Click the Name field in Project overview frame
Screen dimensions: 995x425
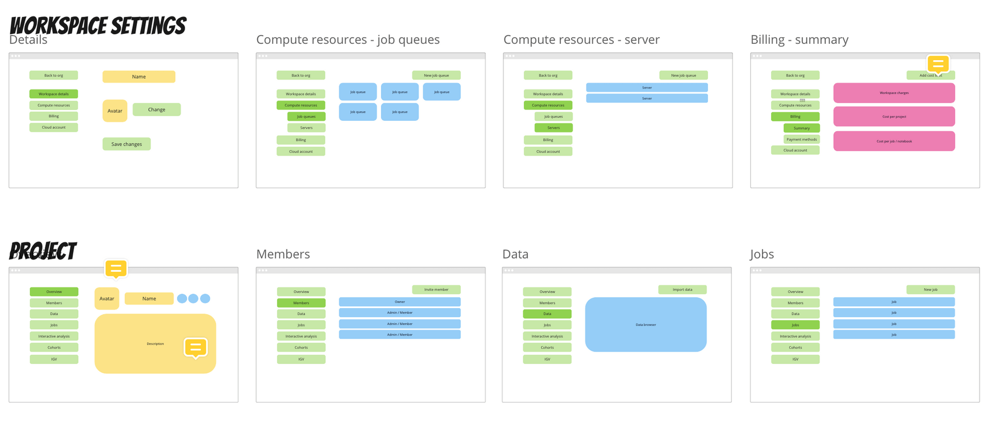point(149,299)
